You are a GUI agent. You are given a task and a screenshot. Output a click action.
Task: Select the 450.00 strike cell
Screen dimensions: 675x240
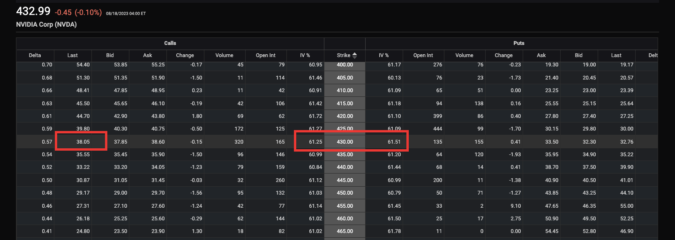click(345, 193)
